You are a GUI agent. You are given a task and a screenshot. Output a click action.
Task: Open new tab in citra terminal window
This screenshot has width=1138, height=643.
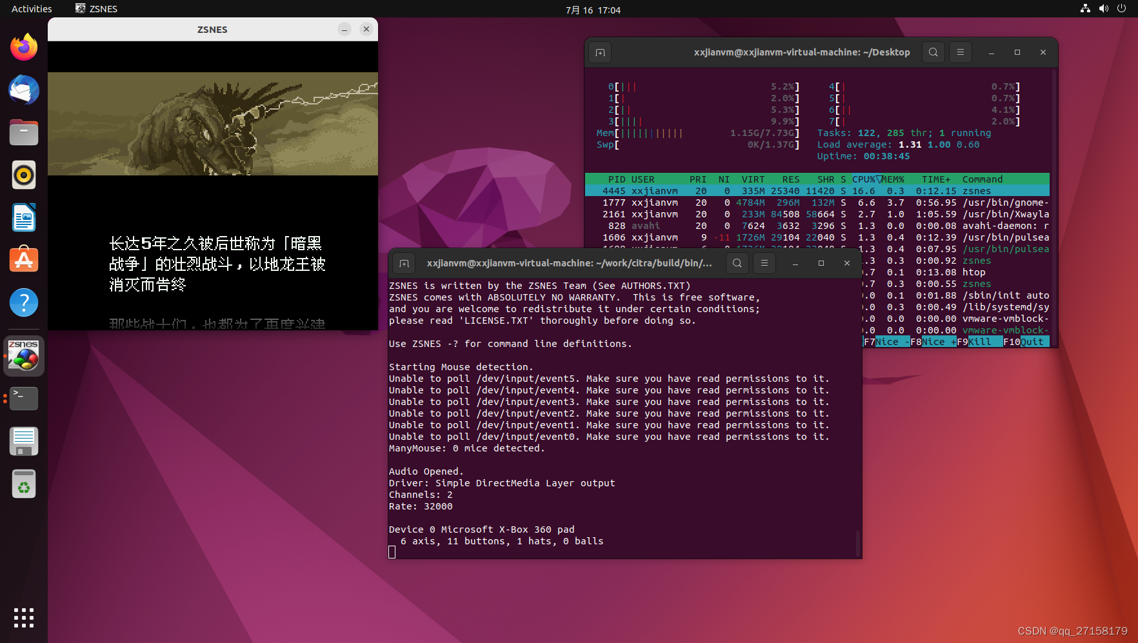tap(404, 263)
